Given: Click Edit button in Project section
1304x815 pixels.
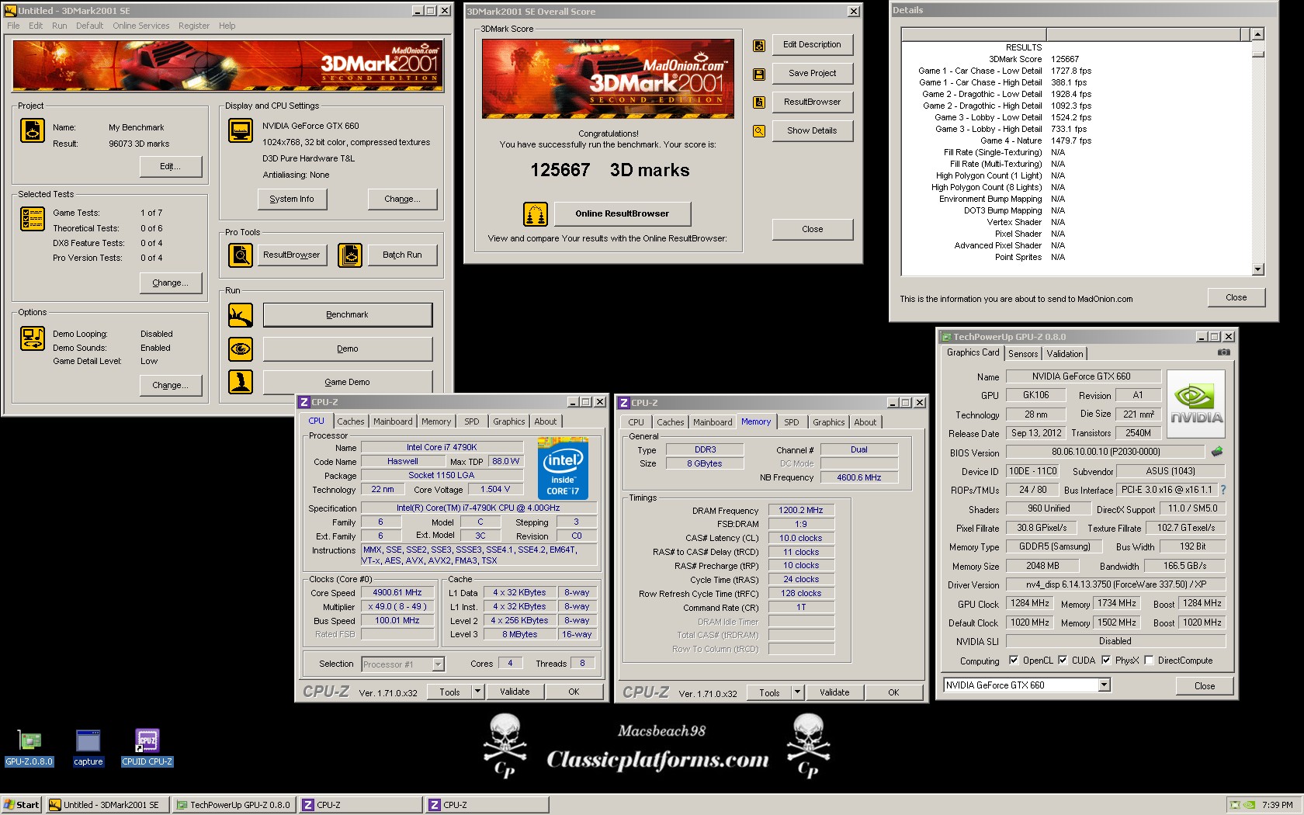Looking at the screenshot, I should (x=170, y=166).
